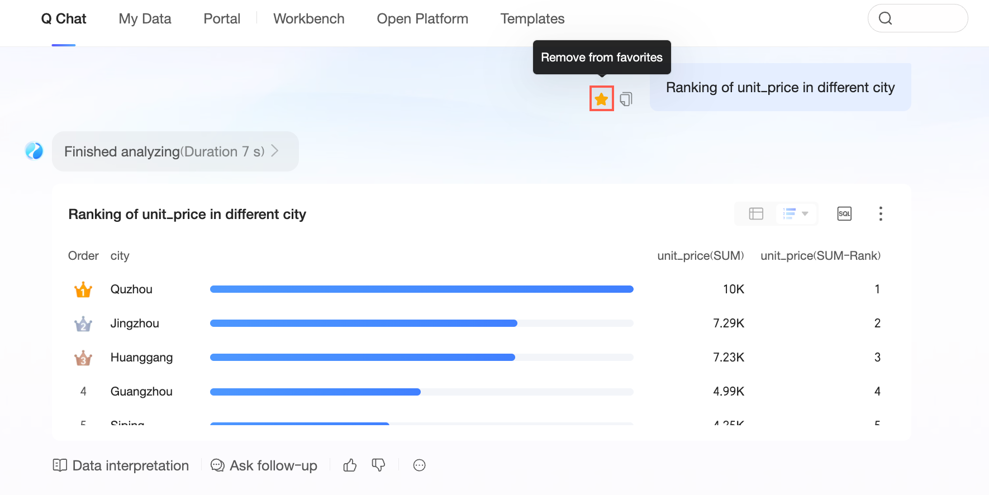Click Ask follow-up button
The image size is (989, 495).
(264, 465)
